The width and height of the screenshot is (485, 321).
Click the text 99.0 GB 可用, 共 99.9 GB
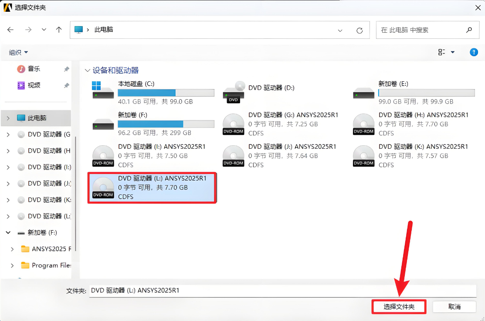pos(416,101)
